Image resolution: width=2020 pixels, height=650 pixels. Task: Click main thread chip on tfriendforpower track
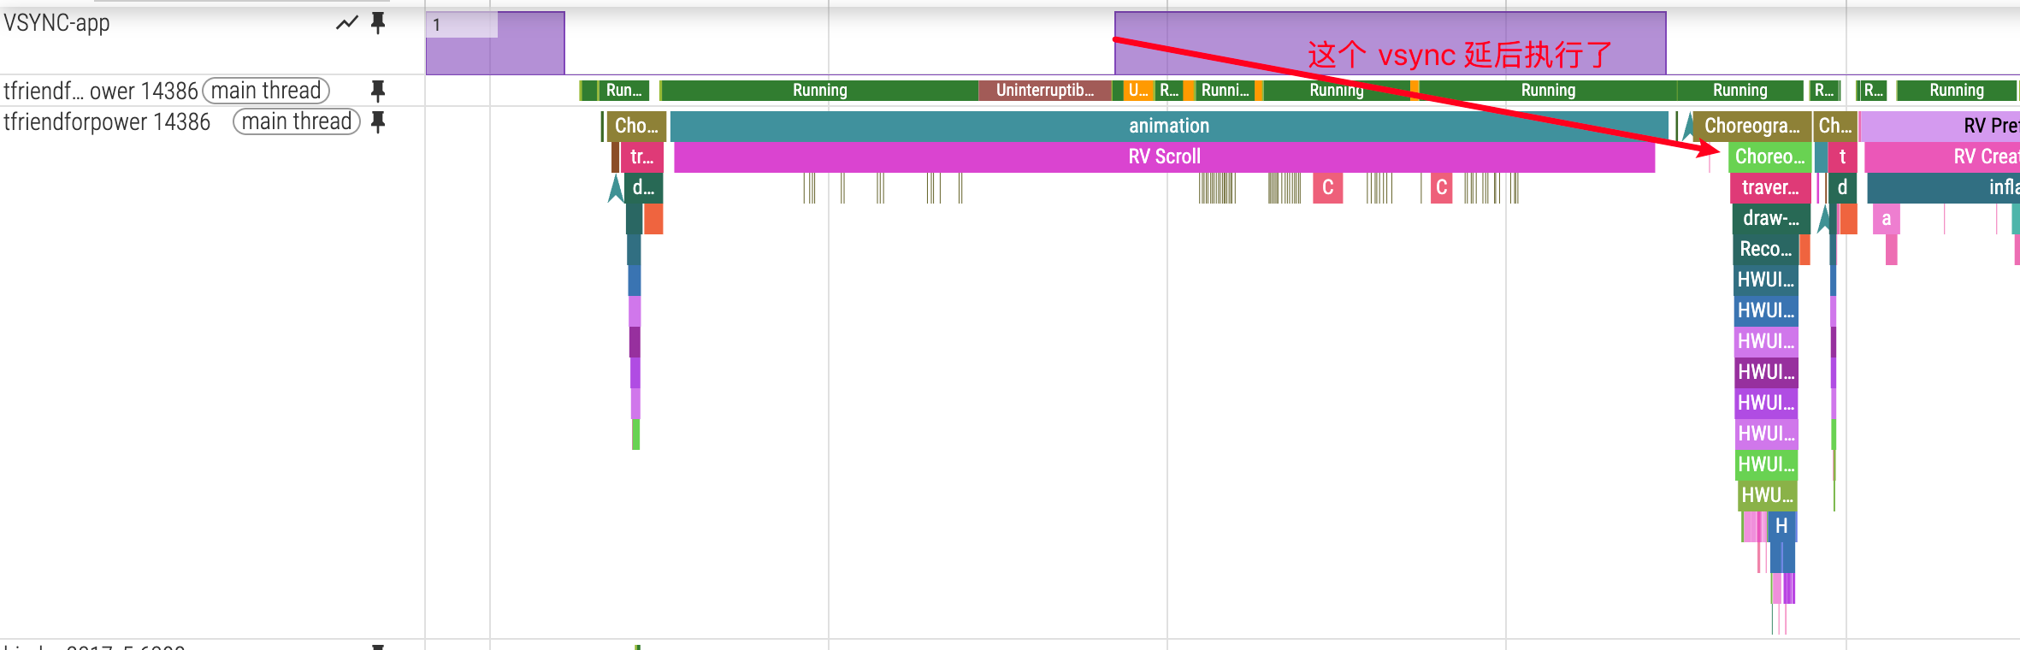pyautogui.click(x=297, y=121)
